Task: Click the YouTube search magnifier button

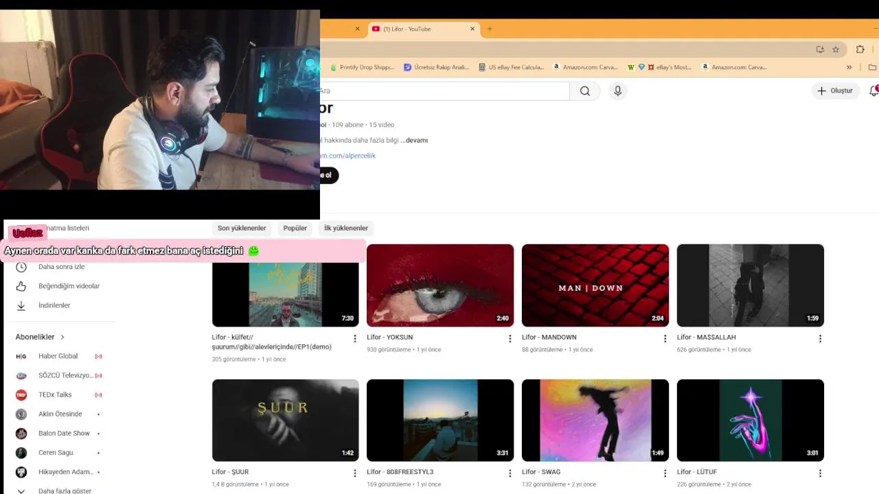Action: pos(585,91)
